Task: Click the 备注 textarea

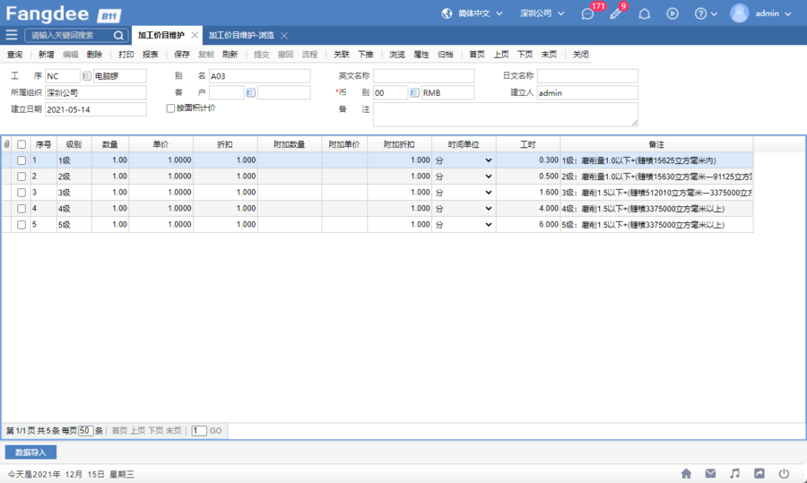Action: tap(506, 114)
